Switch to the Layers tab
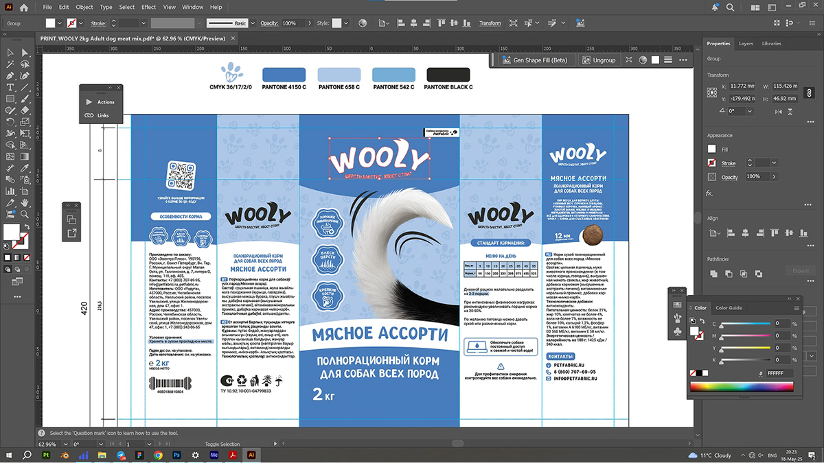 (746, 43)
